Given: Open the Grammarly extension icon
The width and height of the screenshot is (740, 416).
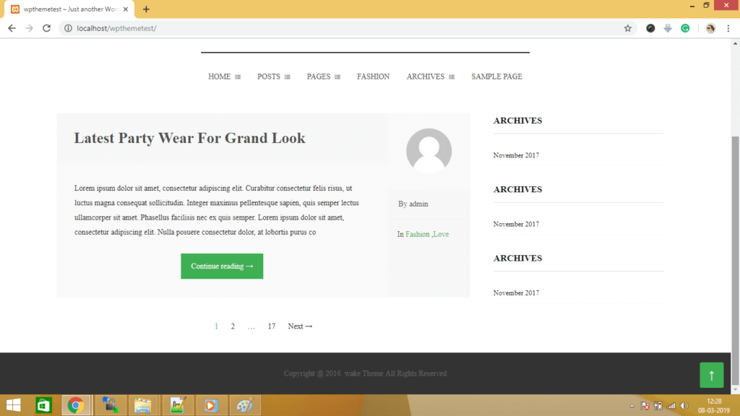Looking at the screenshot, I should click(x=685, y=27).
